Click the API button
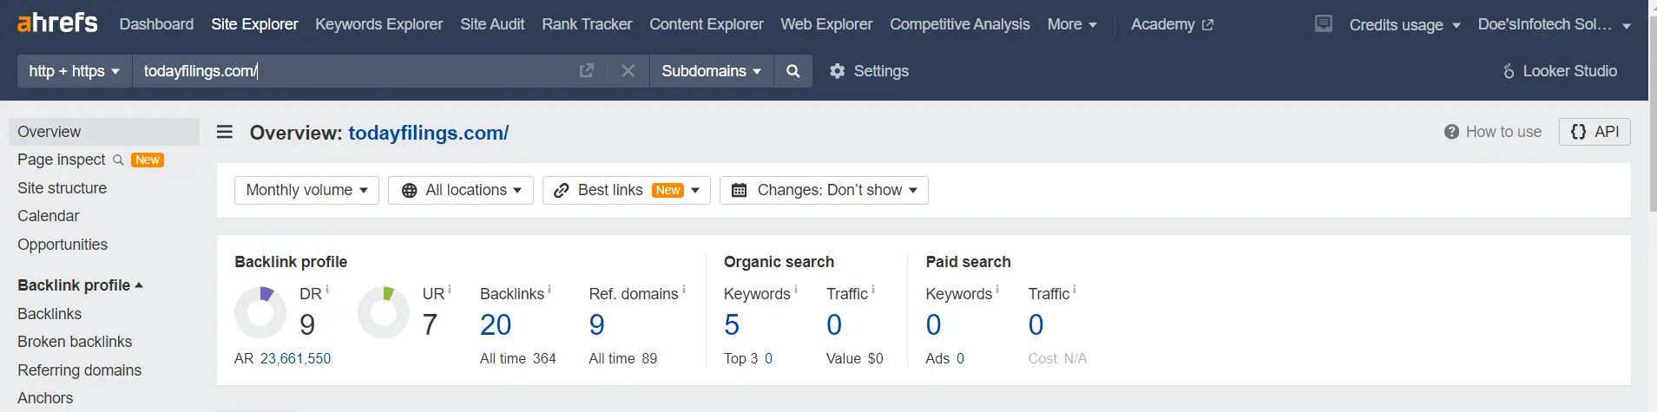This screenshot has width=1657, height=412. 1595,132
